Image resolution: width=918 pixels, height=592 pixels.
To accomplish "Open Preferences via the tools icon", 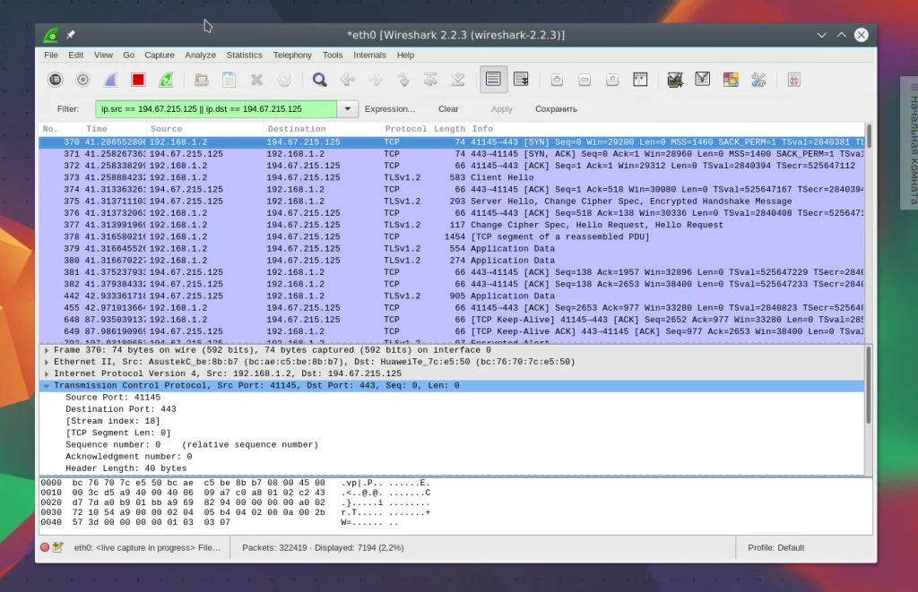I will pyautogui.click(x=758, y=80).
